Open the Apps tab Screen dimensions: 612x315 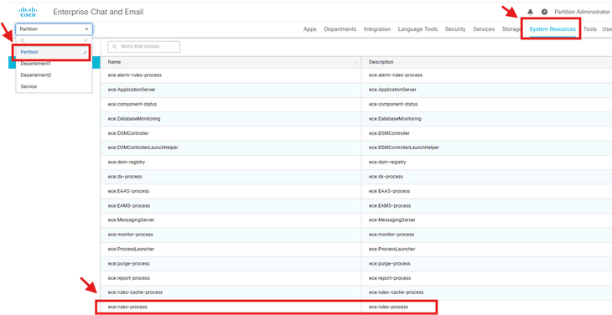[x=310, y=29]
